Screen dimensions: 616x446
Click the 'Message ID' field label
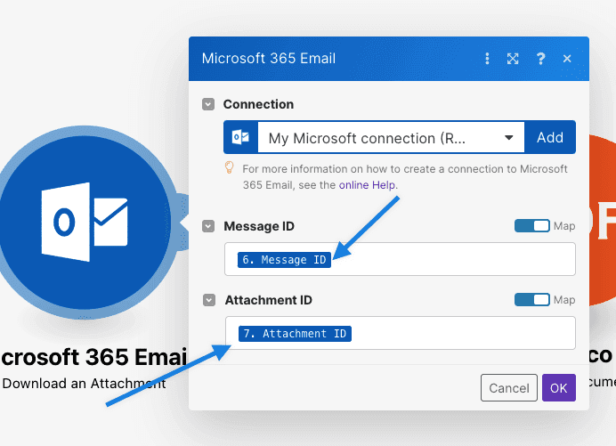coord(259,226)
